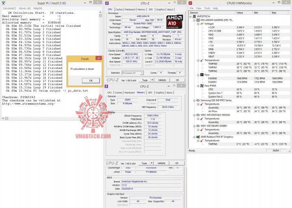Click the Voltages lightning icon
Screen dimensions: 292x208
click(x=202, y=24)
